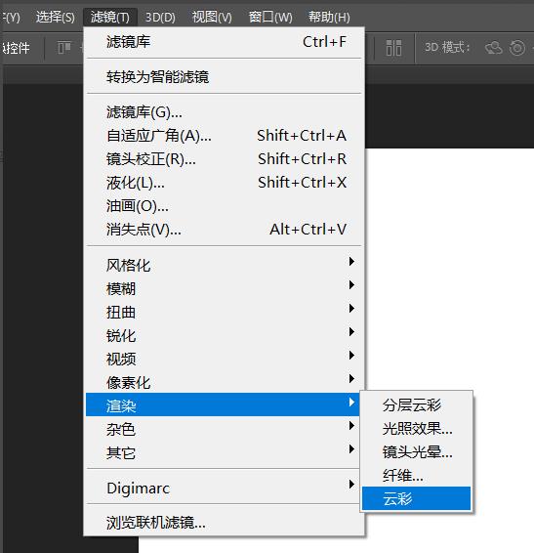Apply the 云彩 render filter
Viewport: 534px width, 553px height.
point(416,498)
